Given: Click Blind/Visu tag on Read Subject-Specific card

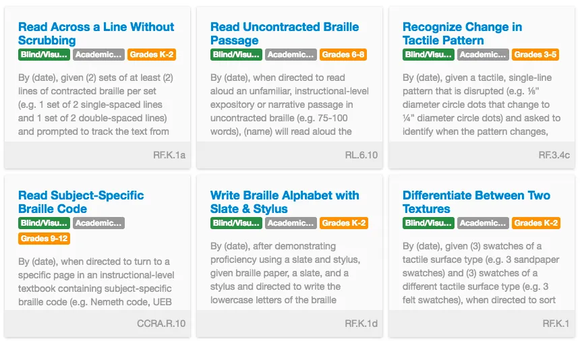Looking at the screenshot, I should (44, 223).
